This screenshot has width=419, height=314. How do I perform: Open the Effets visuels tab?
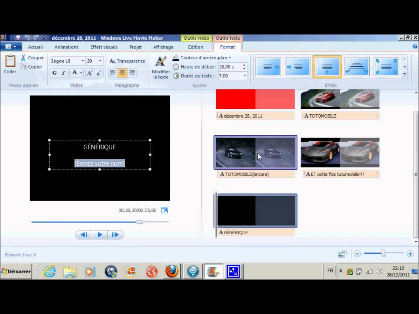[x=104, y=47]
